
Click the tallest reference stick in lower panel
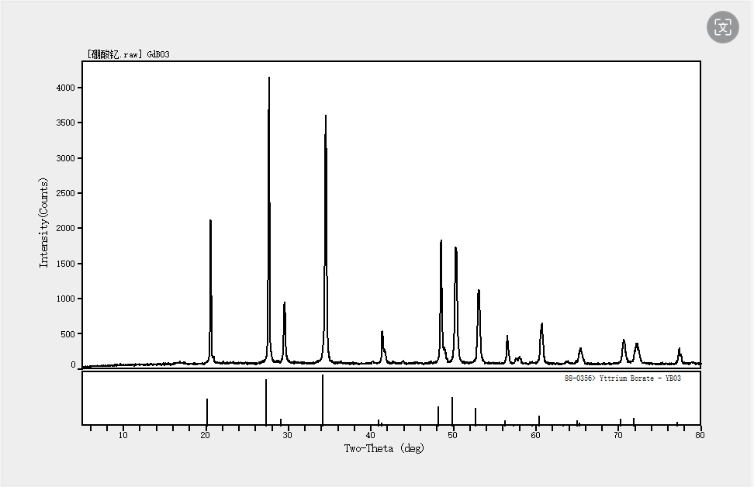(323, 399)
